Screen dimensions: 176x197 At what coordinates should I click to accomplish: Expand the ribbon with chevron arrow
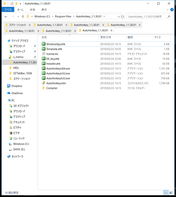[167, 10]
